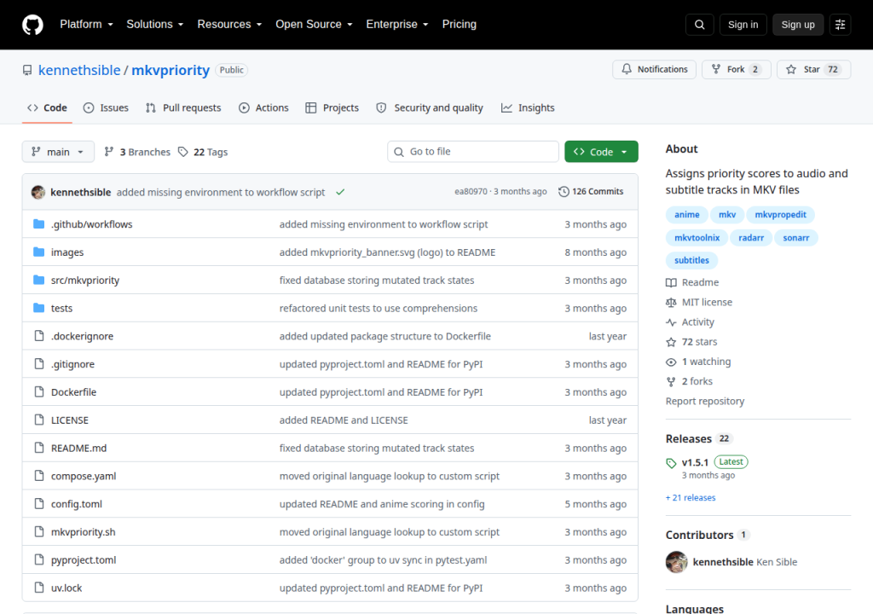Click the tags icon next to 22 Tags

coord(183,152)
